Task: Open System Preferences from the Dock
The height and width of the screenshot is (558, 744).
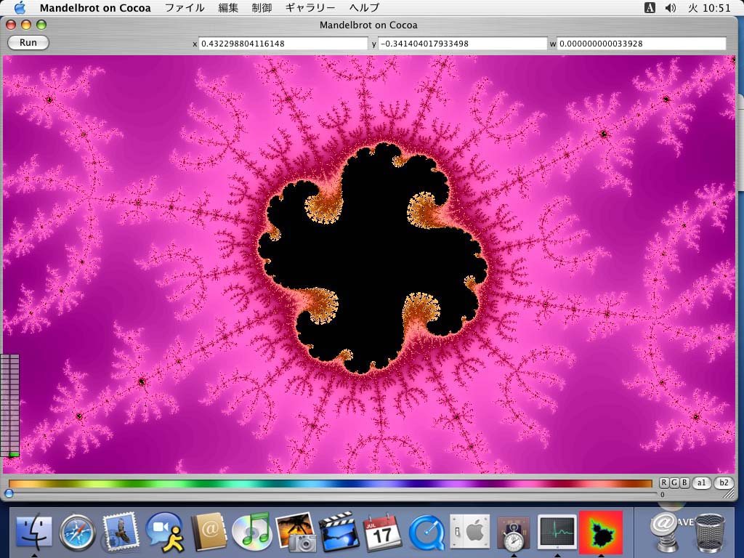Action: [x=470, y=532]
